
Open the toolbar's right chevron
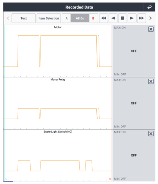(150, 18)
